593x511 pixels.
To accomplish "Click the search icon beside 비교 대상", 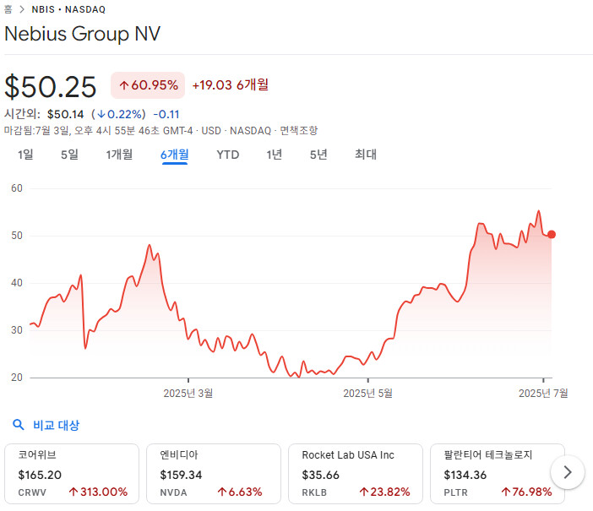I will pos(18,426).
